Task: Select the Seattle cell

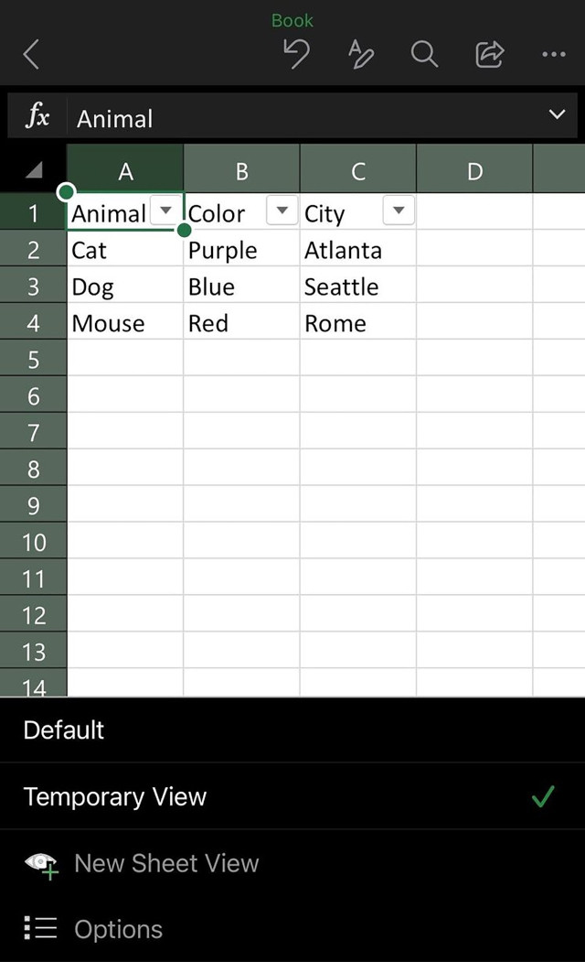Action: click(357, 286)
